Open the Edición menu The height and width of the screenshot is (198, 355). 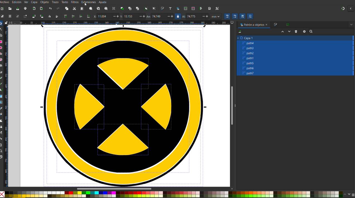pos(17,2)
